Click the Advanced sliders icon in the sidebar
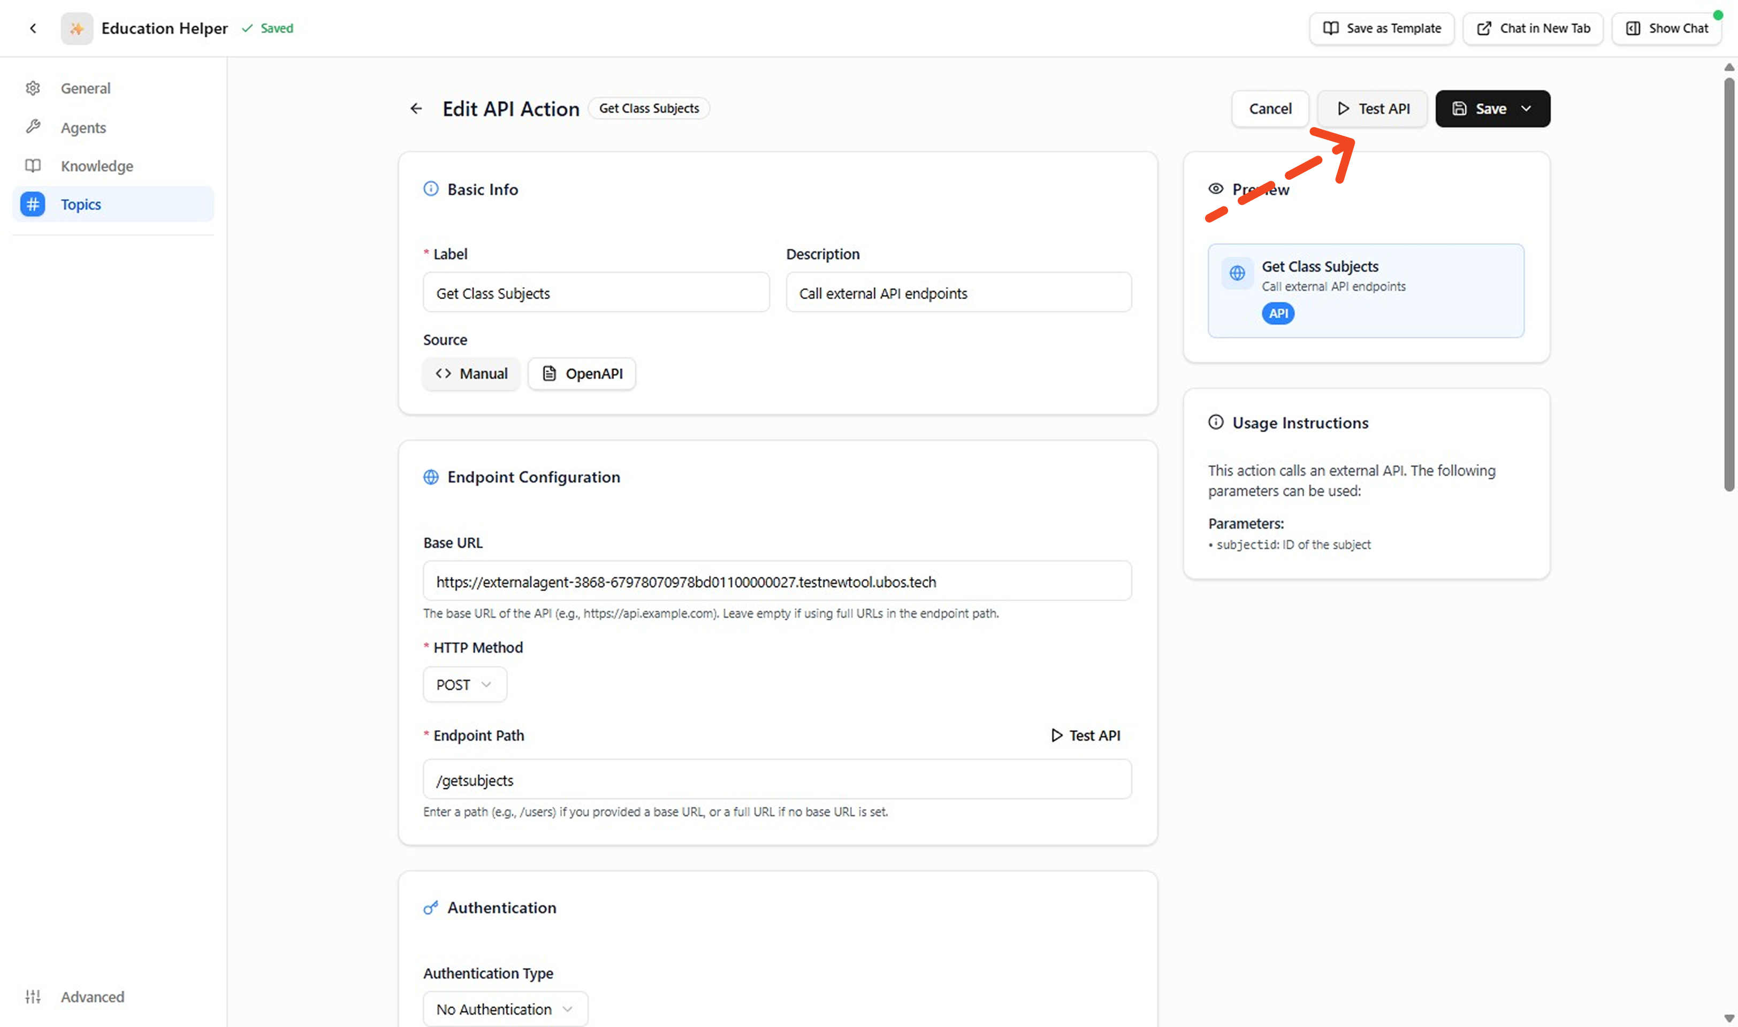 pos(33,997)
